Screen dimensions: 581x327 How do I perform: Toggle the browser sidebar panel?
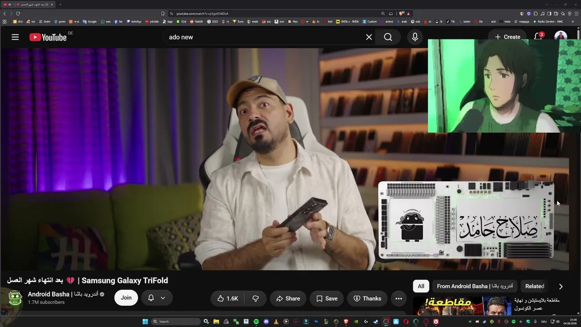point(549,14)
